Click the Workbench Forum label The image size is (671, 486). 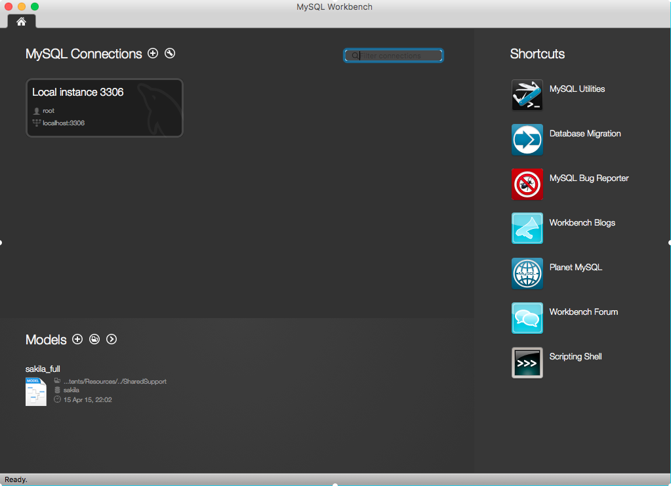pyautogui.click(x=583, y=312)
